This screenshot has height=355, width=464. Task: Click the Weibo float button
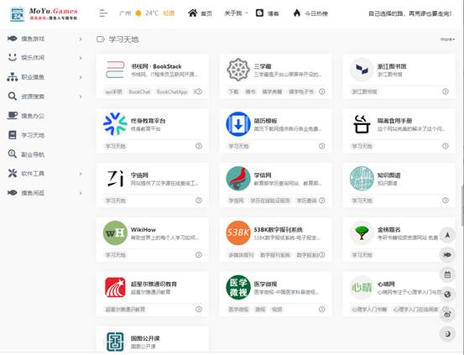pos(447,315)
